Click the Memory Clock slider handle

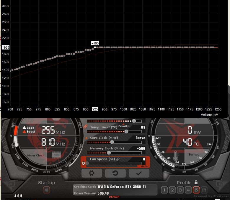point(109,153)
